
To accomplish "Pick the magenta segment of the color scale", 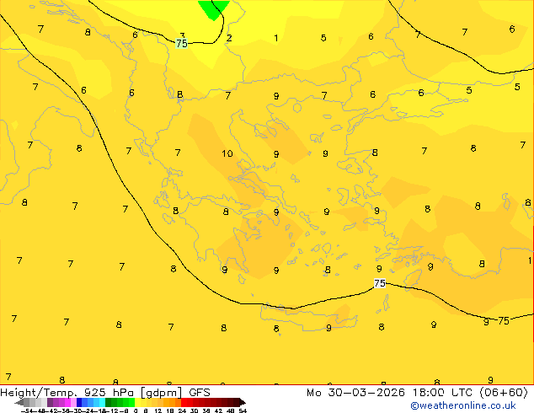I will click(x=67, y=402).
